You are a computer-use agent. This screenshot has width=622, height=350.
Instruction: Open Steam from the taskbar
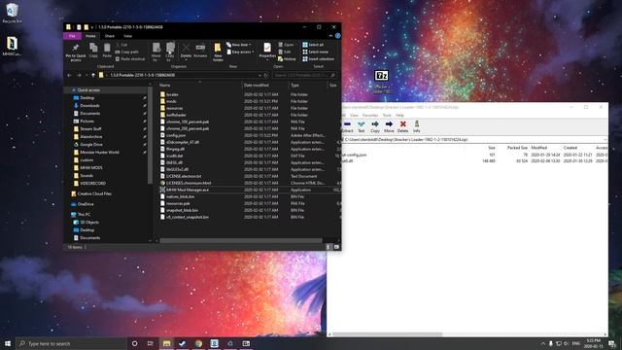pyautogui.click(x=182, y=343)
